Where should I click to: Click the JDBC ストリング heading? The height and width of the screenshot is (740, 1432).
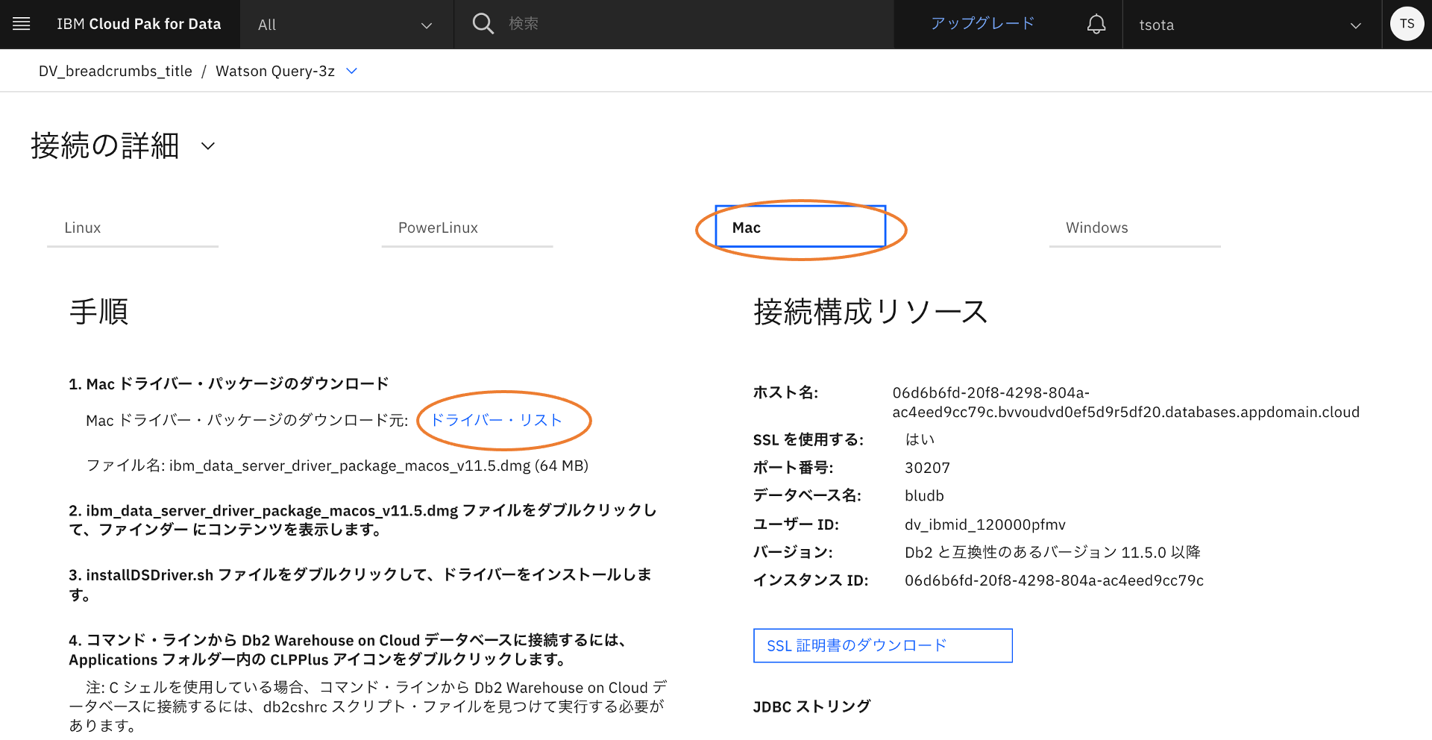(x=811, y=706)
